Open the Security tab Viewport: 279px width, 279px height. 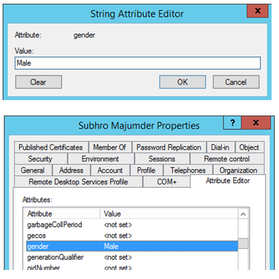point(41,159)
